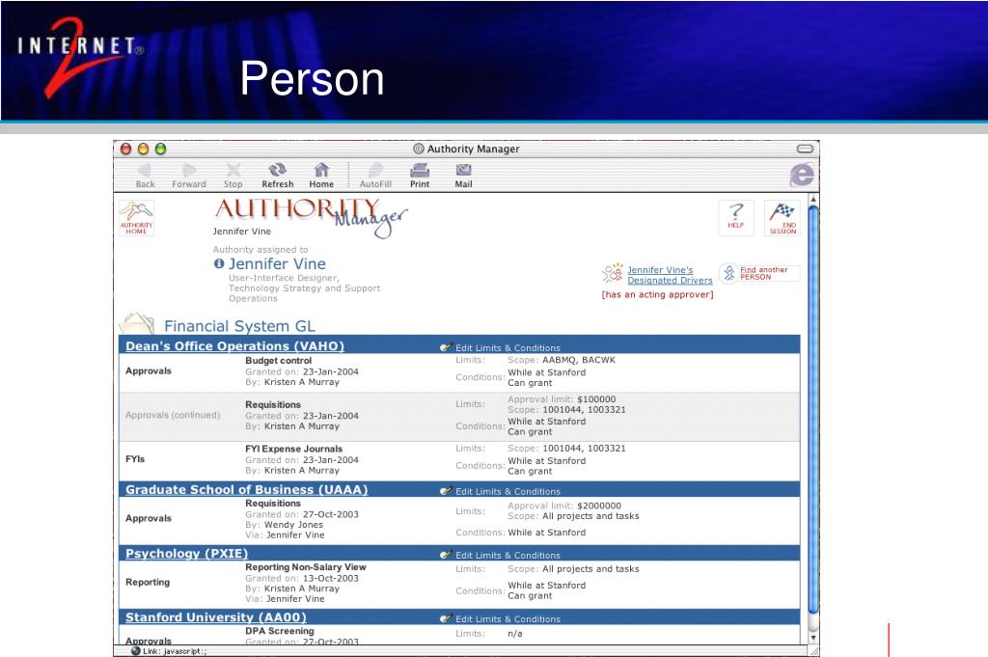
Task: Click the Back arrow in browser toolbar
Action: click(145, 176)
